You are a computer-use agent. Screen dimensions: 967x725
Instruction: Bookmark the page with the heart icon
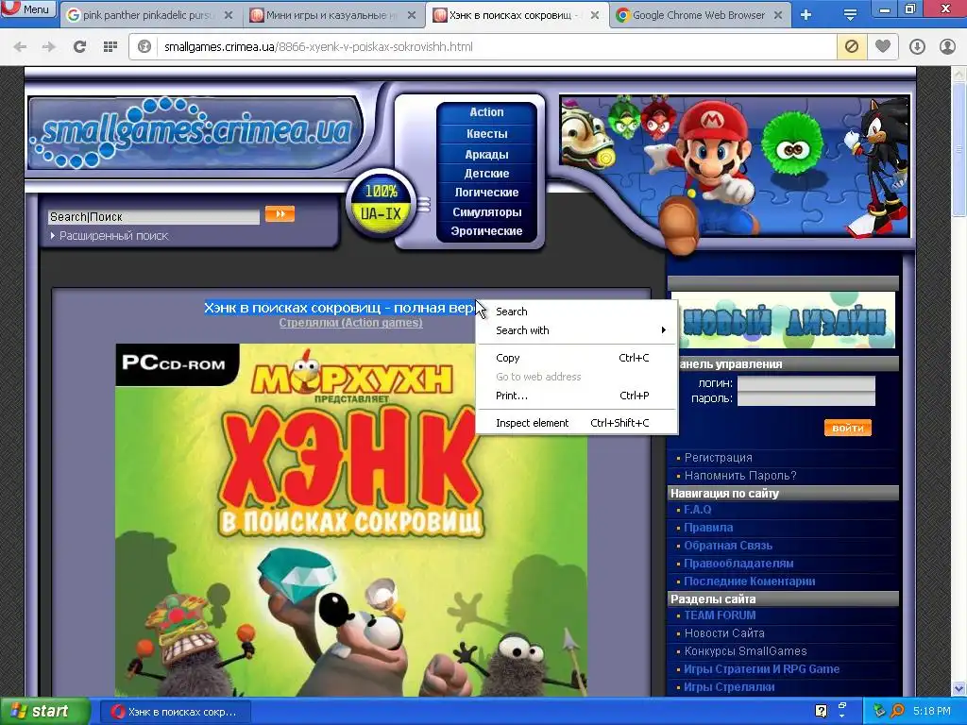coord(883,46)
